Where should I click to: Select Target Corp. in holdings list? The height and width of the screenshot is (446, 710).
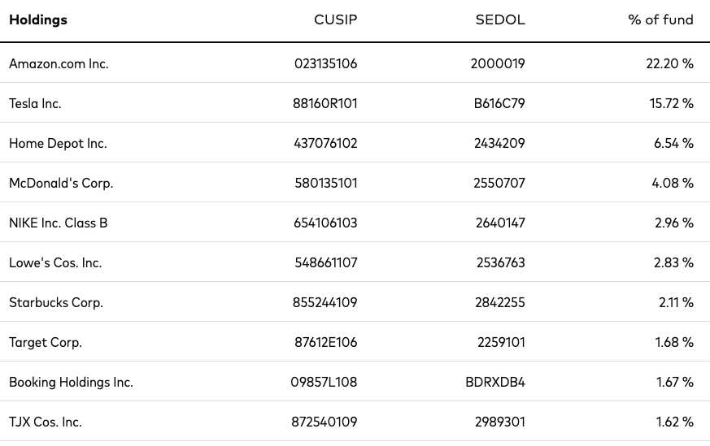point(46,342)
